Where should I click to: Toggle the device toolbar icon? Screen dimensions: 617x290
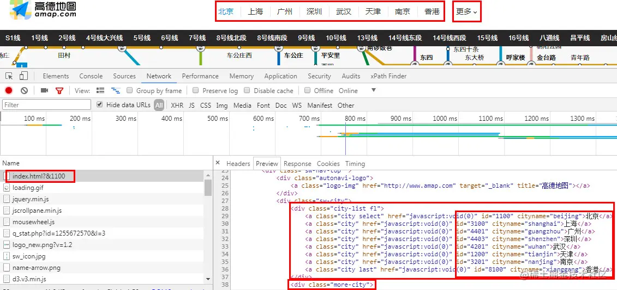click(24, 76)
